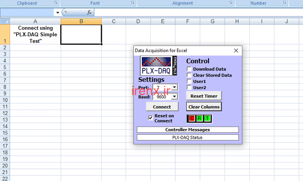Uncheck Reset on Connect checkbox

point(151,118)
